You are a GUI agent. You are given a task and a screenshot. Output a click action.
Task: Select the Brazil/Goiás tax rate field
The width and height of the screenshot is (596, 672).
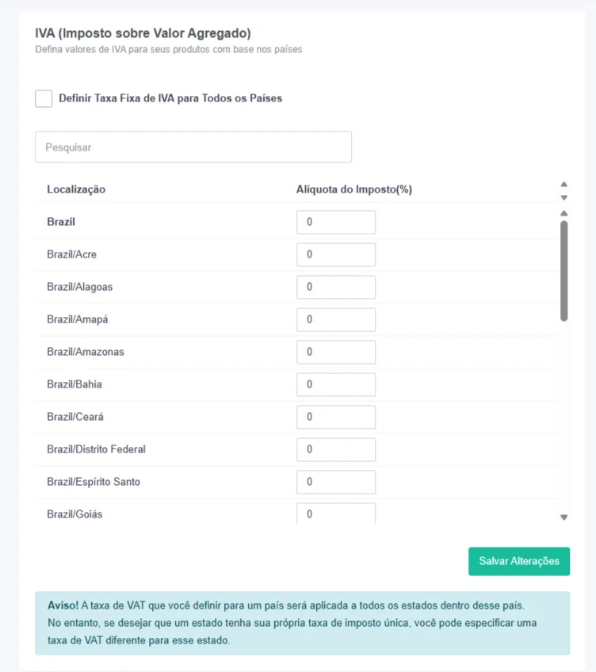click(336, 514)
